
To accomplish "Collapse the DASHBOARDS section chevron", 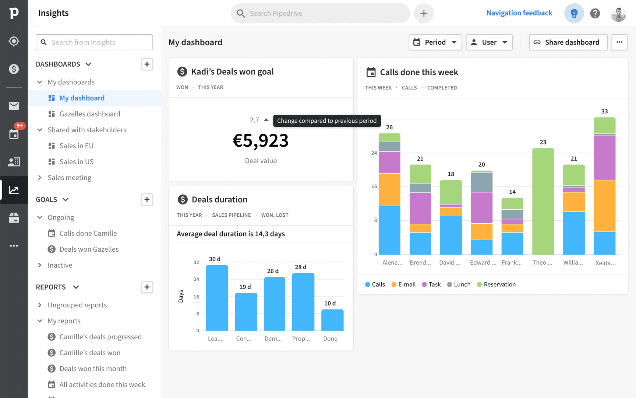I will (88, 64).
